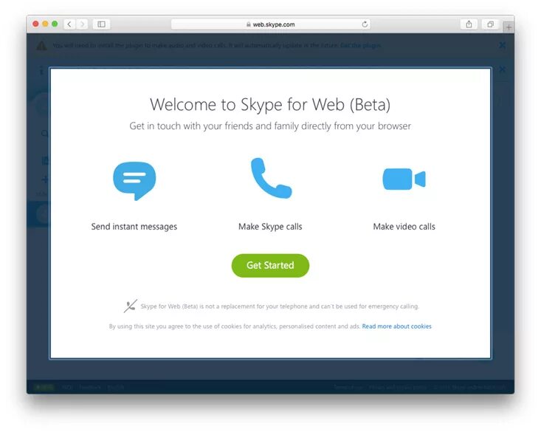This screenshot has height=432, width=541.
Task: Click the Make video calls label
Action: click(x=404, y=227)
